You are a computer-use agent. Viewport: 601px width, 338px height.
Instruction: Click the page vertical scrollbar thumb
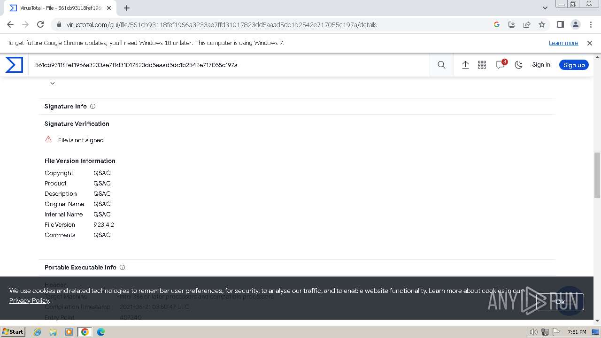click(x=597, y=175)
